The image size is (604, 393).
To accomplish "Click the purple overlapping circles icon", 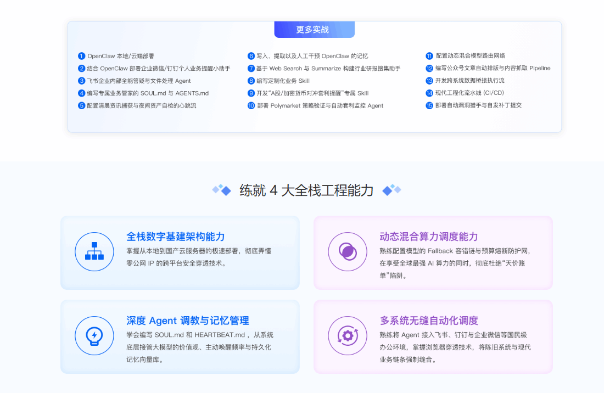I will 348,252.
